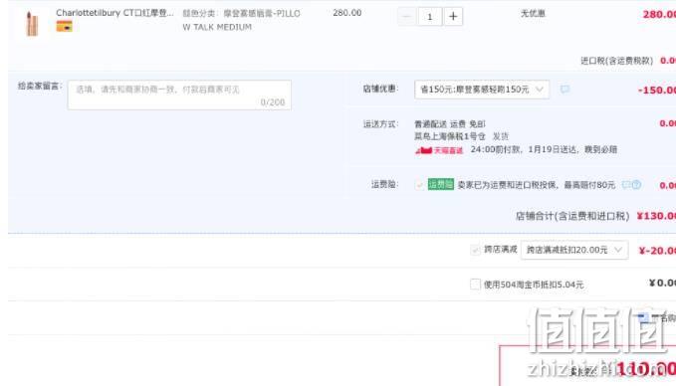
Task: Click the comment icon after 最高赔付80元
Action: [x=625, y=185]
